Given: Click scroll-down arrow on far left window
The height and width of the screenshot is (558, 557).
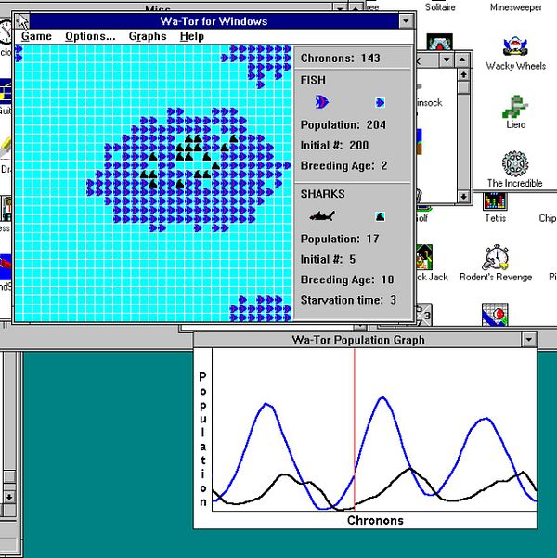Looking at the screenshot, I should pos(9,497).
